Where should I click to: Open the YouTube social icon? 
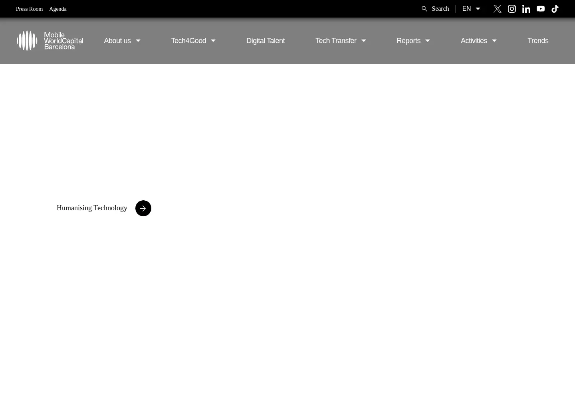coord(540,9)
